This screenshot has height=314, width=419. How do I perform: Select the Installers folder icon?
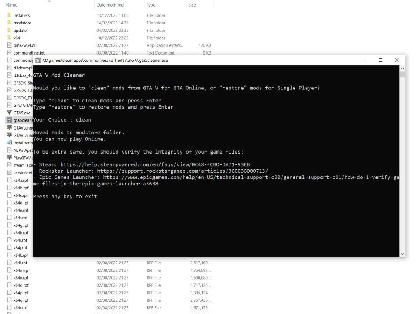tap(9, 15)
